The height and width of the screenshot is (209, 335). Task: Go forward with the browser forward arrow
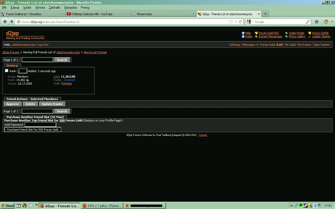[12, 22]
